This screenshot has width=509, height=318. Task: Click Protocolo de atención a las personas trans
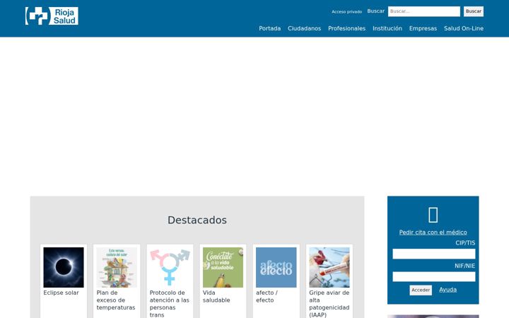(170, 304)
